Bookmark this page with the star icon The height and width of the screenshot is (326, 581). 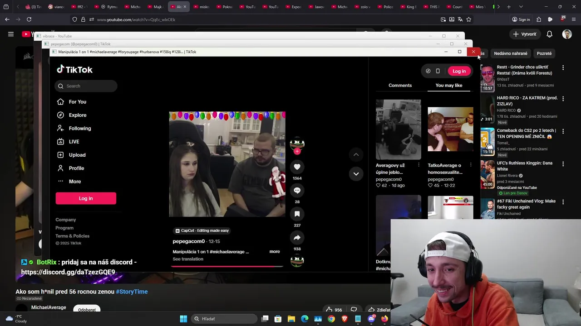pyautogui.click(x=468, y=19)
